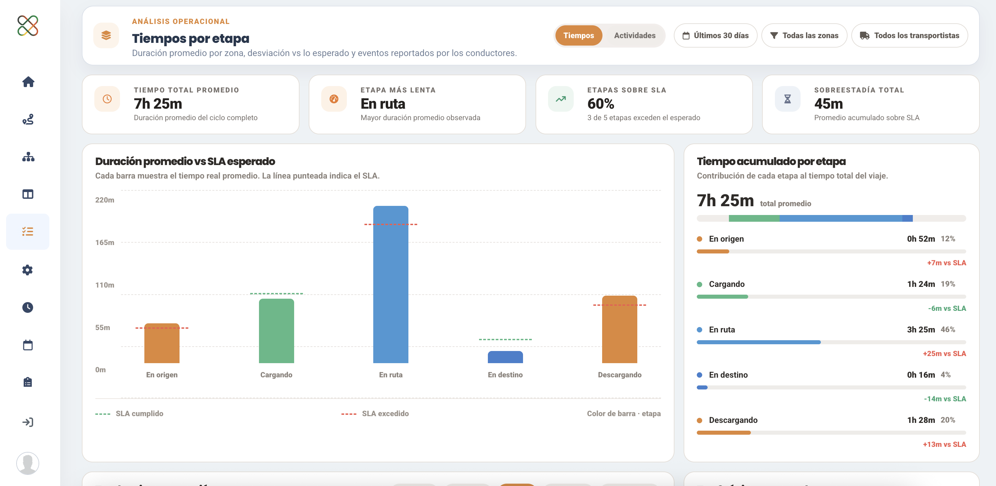Click the clock icon in Tiempo Total Promedio card
Viewport: 996px width, 486px height.
click(107, 99)
